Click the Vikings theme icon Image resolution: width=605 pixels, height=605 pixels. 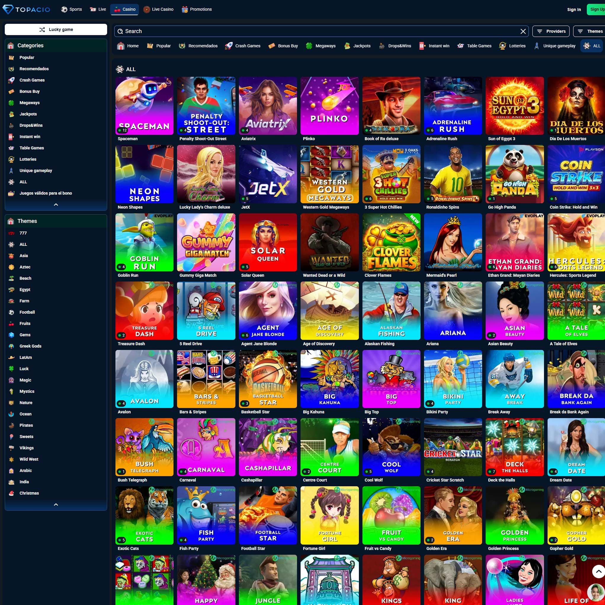tap(11, 448)
